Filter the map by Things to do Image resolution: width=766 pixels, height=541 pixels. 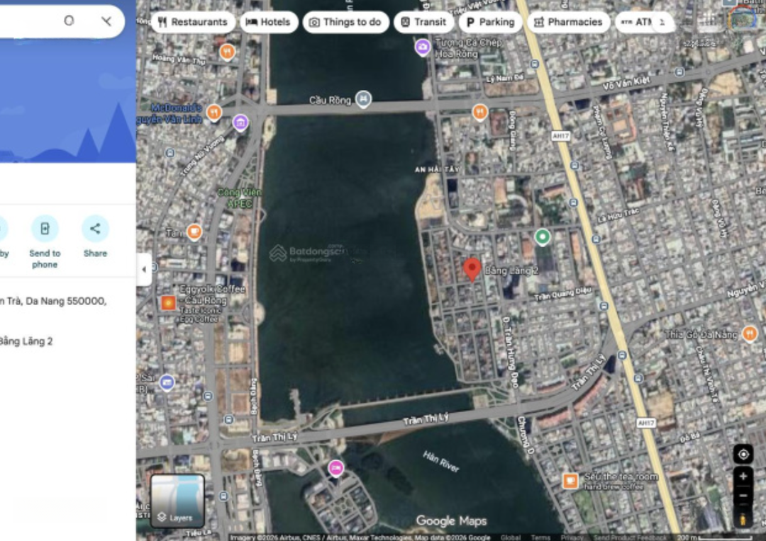point(345,22)
